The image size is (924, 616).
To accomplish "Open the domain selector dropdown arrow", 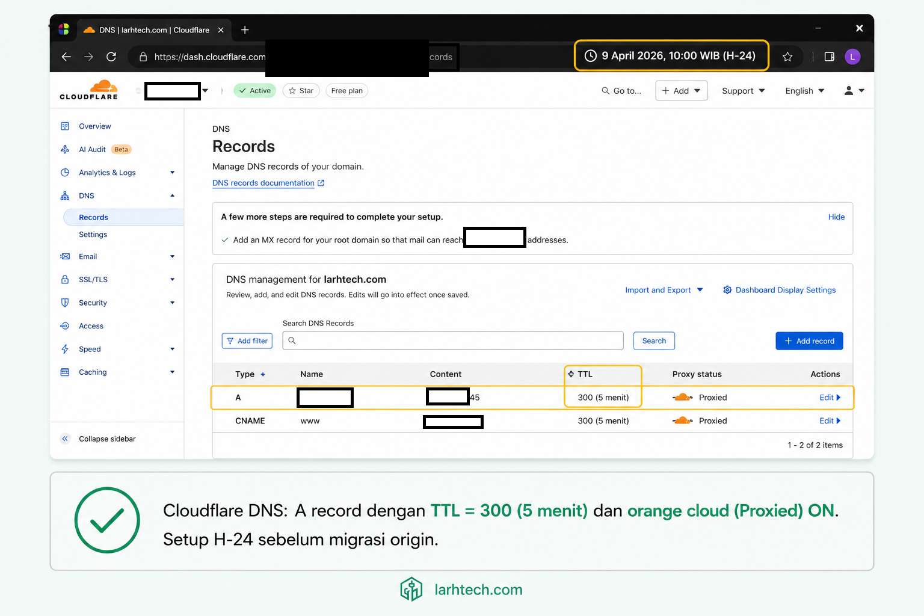I will tap(205, 91).
